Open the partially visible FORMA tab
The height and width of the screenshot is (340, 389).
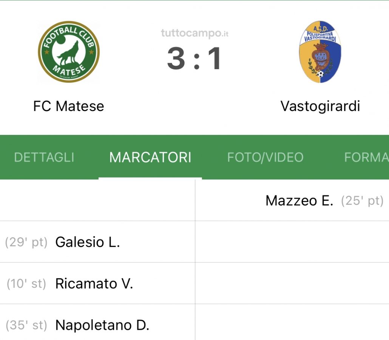tap(366, 157)
